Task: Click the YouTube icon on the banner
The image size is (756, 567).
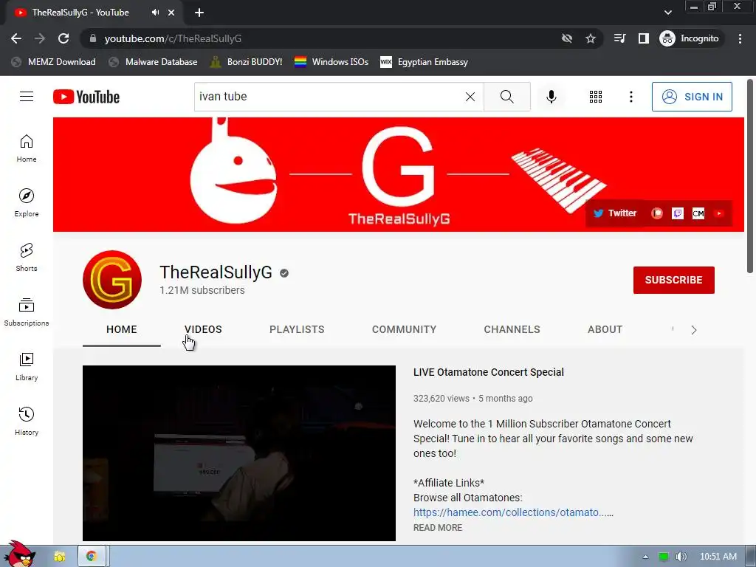Action: [719, 213]
